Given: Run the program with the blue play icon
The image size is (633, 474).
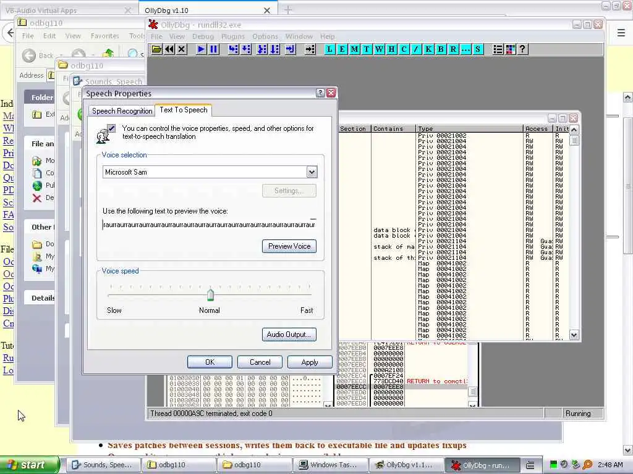Looking at the screenshot, I should pyautogui.click(x=201, y=49).
